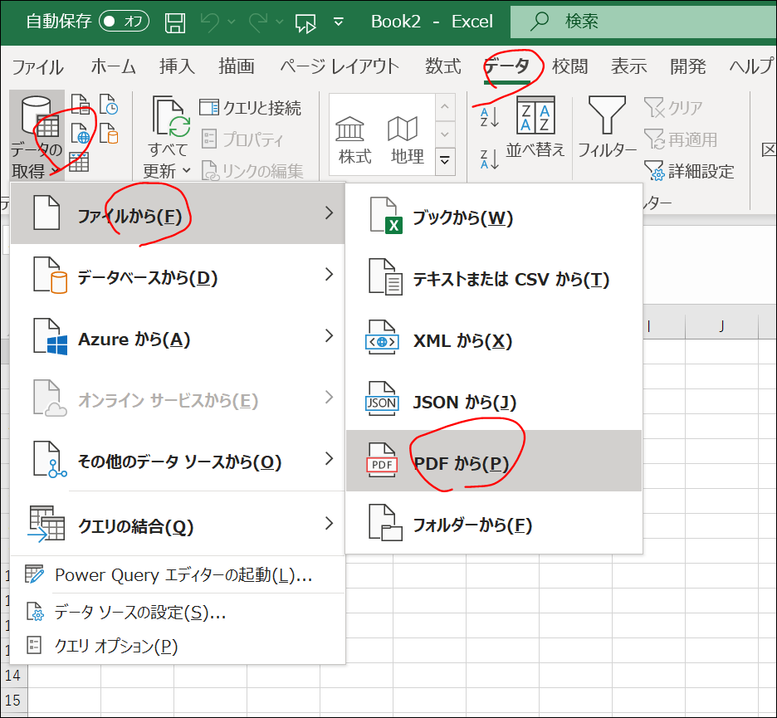Image resolution: width=777 pixels, height=718 pixels.
Task: Open the Undo history dropdown arrow
Action: point(232,22)
